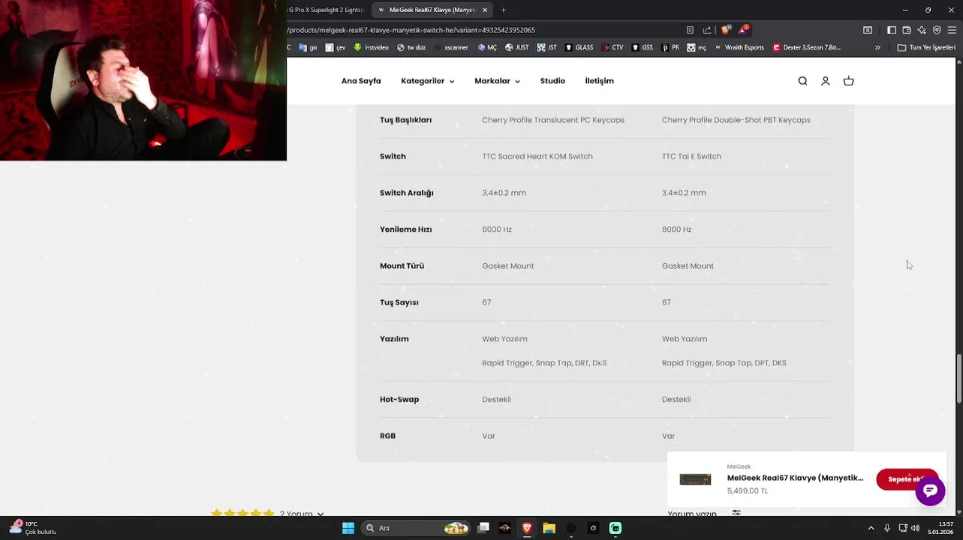Switch to the G Pro X Superlight tab
The width and height of the screenshot is (963, 540).
click(327, 10)
